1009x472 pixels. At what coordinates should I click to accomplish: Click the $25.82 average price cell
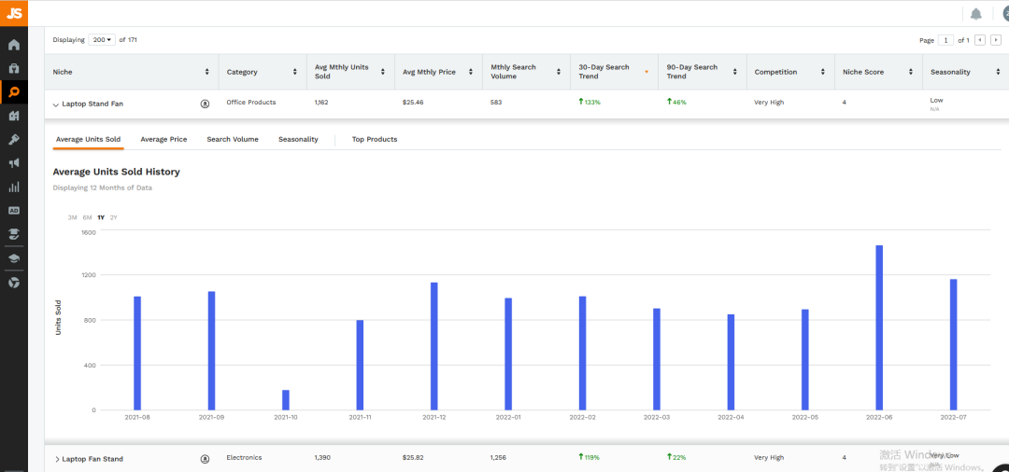(414, 457)
